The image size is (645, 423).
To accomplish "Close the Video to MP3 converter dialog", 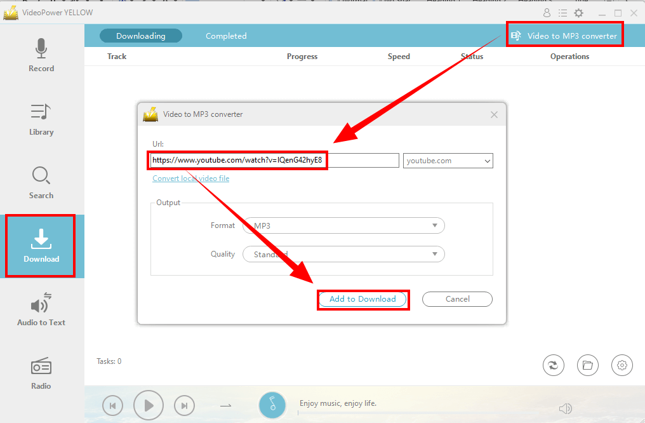I will 494,115.
